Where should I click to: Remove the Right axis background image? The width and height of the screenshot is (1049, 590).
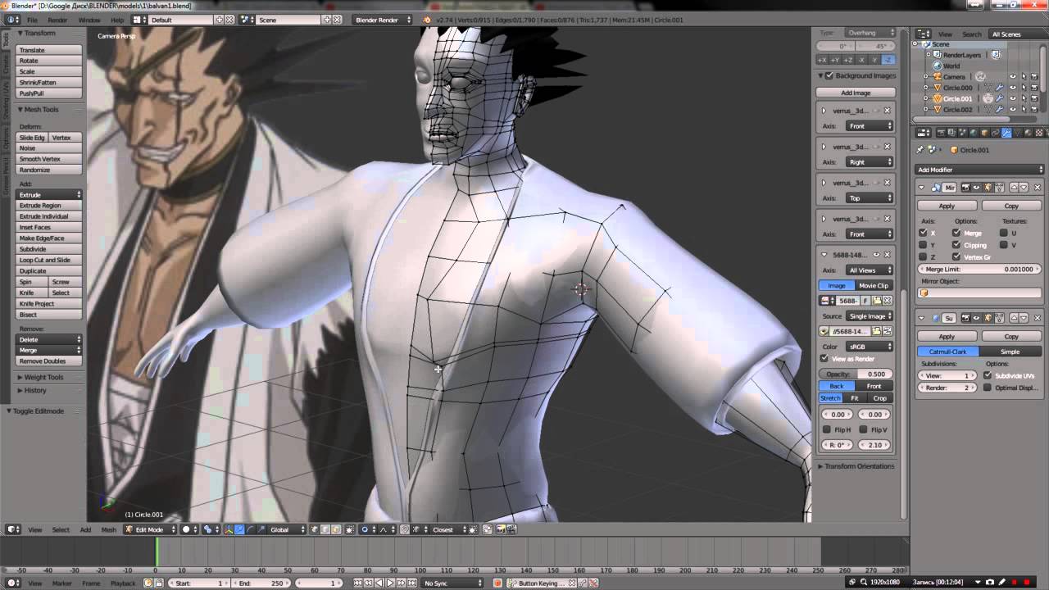tap(887, 147)
